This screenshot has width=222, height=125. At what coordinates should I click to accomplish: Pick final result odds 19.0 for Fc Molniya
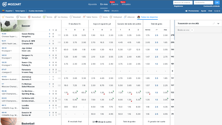coord(66,85)
